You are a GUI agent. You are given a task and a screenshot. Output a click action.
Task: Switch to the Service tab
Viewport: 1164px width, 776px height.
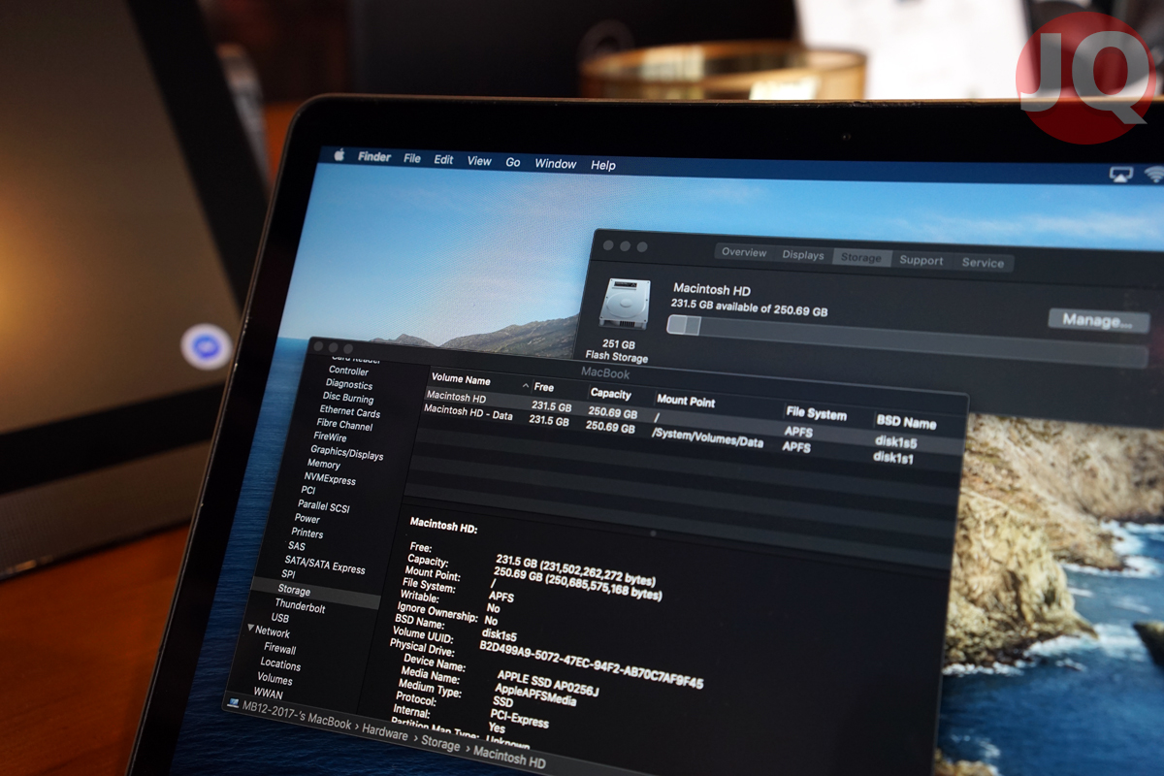click(983, 263)
